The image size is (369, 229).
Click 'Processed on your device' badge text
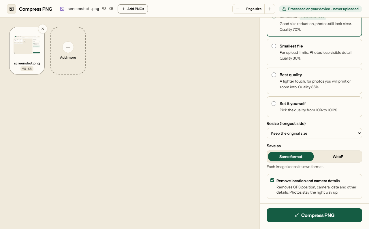pos(323,9)
